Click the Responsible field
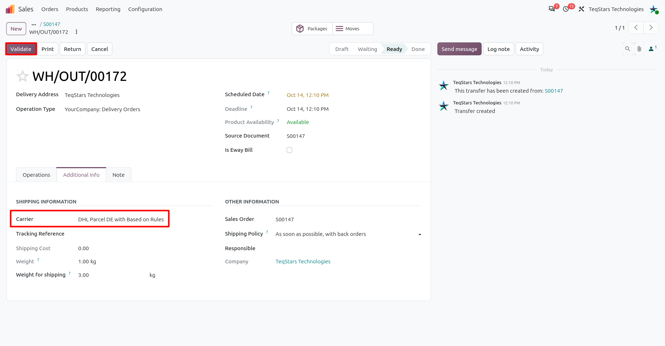Viewport: 665px width, 346px height. pos(348,248)
